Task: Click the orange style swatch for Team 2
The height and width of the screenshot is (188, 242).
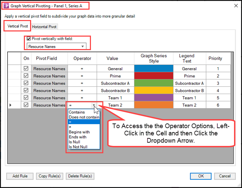Action: tap(154, 105)
